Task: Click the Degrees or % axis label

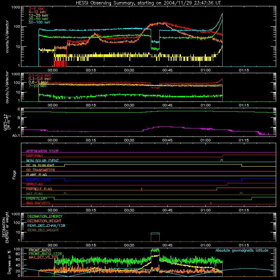Action: pyautogui.click(x=9, y=262)
